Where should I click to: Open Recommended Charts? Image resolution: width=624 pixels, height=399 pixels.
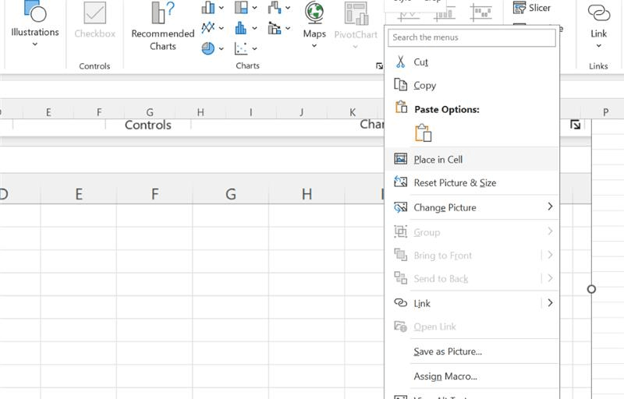pos(163,26)
